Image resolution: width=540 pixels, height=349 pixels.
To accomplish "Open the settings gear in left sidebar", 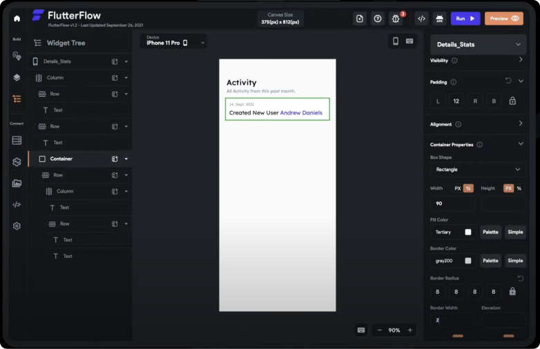I will pos(17,226).
